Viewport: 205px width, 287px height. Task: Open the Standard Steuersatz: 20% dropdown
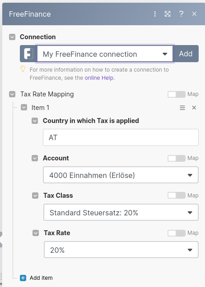(121, 213)
